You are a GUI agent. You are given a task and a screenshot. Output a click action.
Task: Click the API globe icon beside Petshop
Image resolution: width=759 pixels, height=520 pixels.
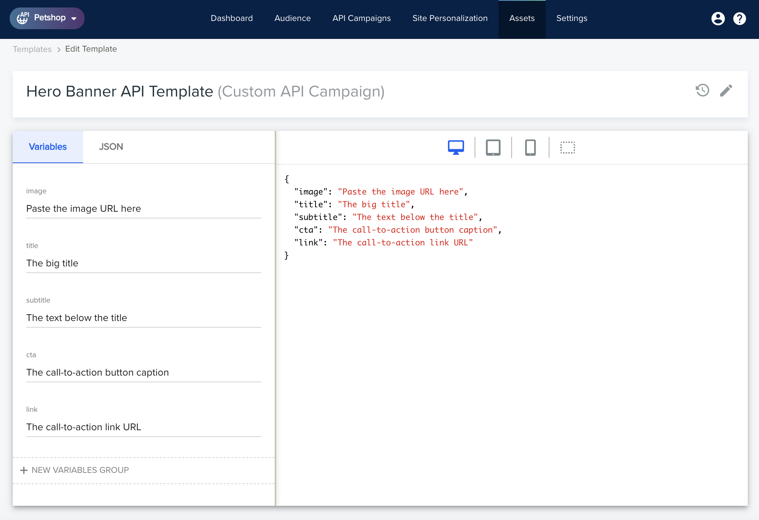coord(23,18)
